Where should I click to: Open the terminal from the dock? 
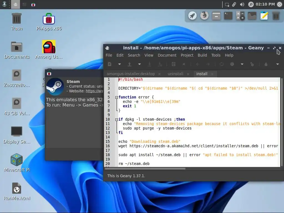point(228,16)
